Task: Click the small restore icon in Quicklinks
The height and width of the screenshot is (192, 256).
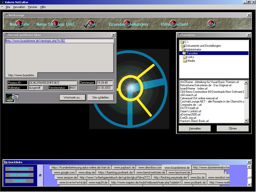Action: point(40,175)
